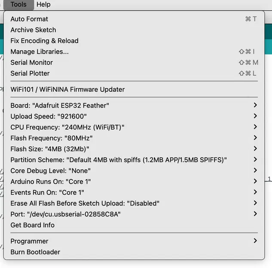Select Burn Bootloader entry

click(35, 252)
